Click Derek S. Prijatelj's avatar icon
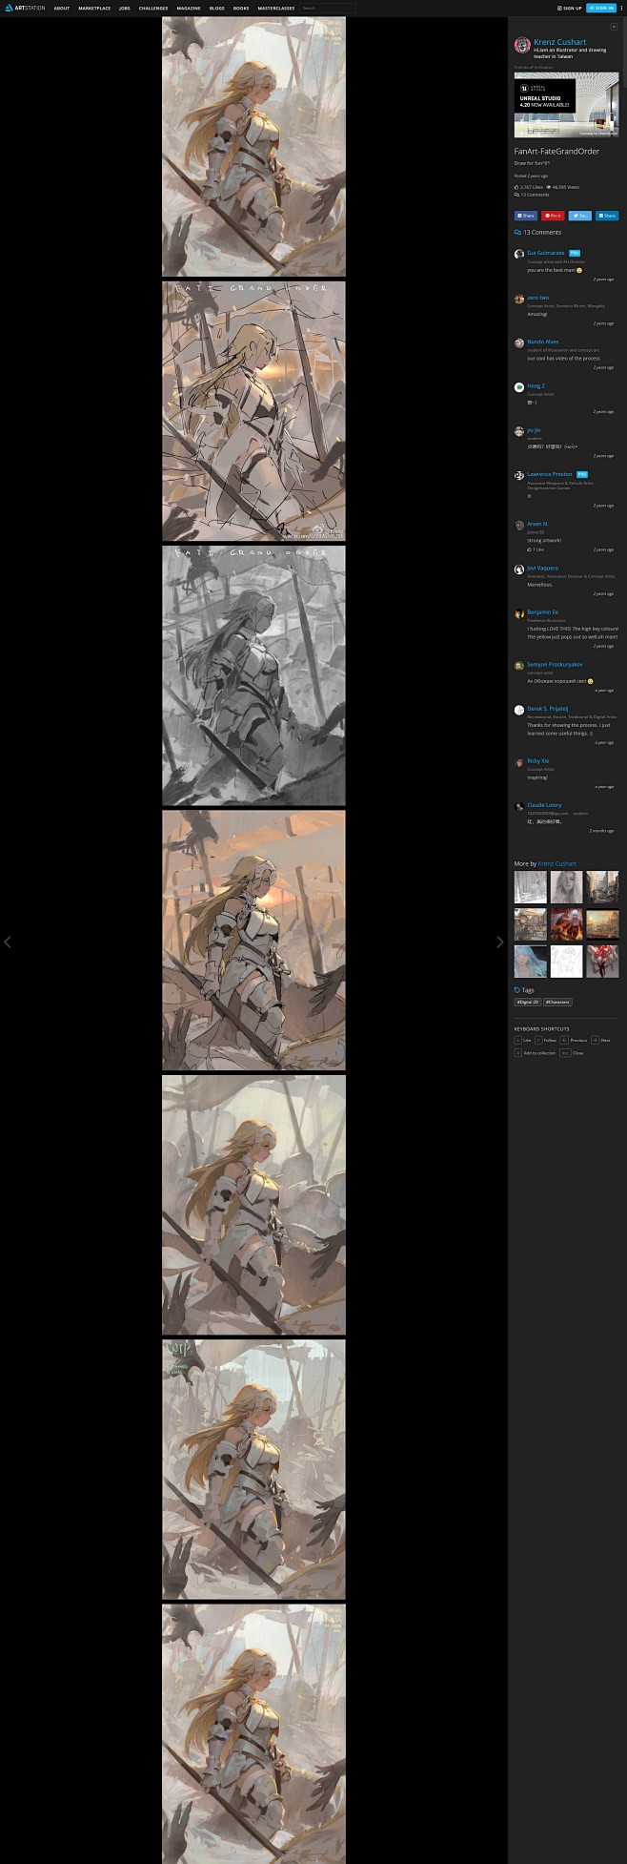The height and width of the screenshot is (1864, 627). coord(519,710)
